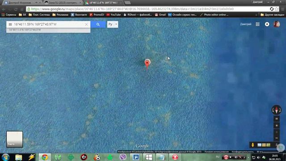Open a new browser tab
The width and height of the screenshot is (286, 161).
127,3
